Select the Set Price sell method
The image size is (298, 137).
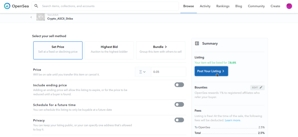coord(58,50)
